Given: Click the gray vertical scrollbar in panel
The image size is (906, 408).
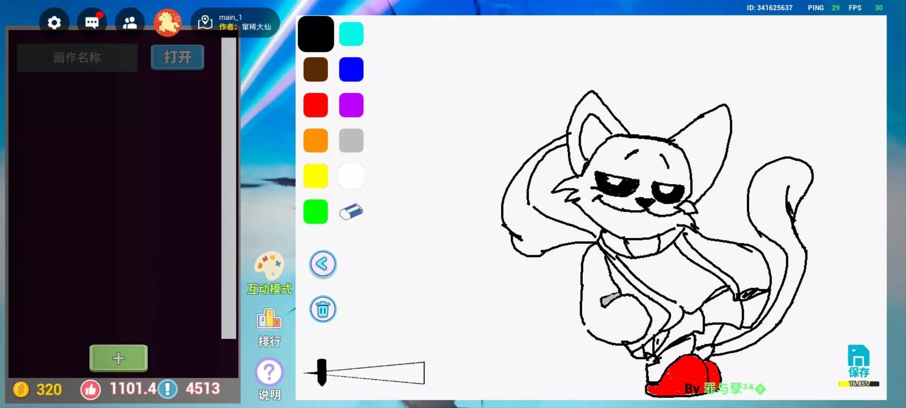Looking at the screenshot, I should [x=229, y=189].
